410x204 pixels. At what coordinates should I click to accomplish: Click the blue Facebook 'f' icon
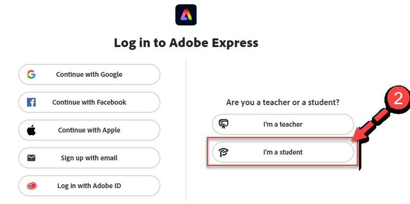[31, 102]
